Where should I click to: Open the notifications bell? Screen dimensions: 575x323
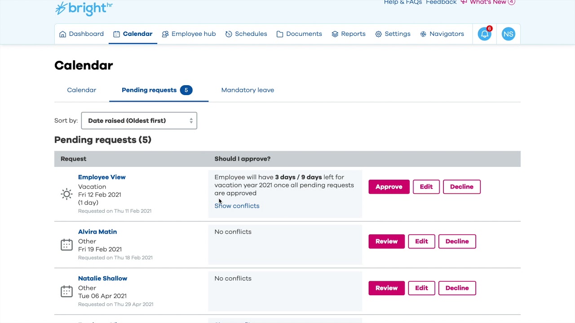point(484,34)
